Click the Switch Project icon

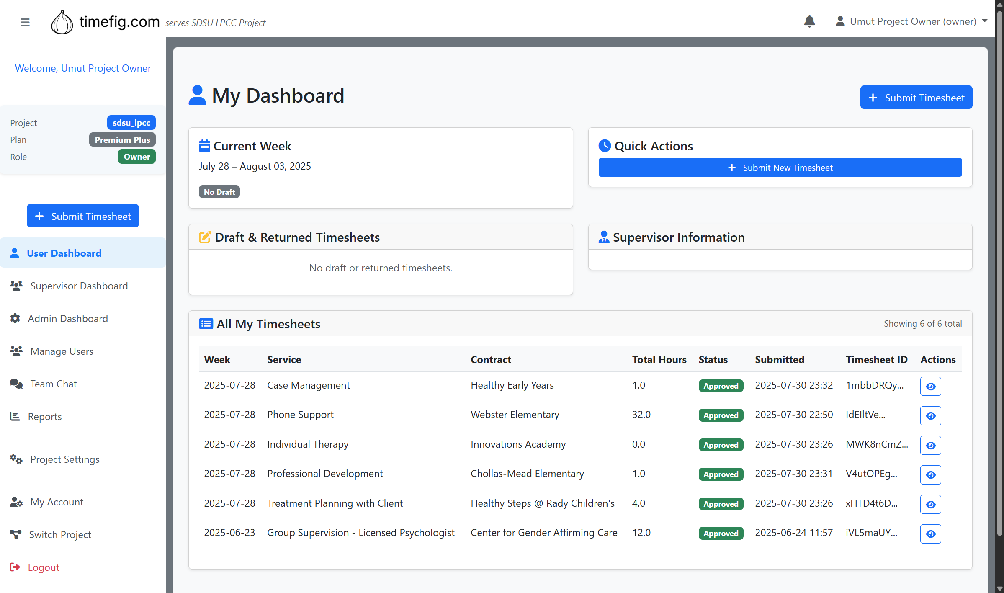(x=16, y=534)
